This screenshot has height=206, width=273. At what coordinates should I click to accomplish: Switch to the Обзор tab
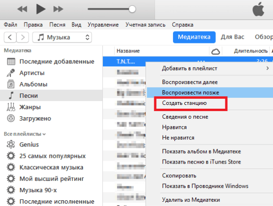pyautogui.click(x=263, y=37)
